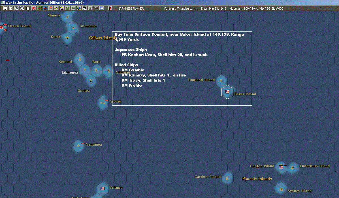Click the crosshair target toolbar icon
The width and height of the screenshot is (339, 198).
point(84,8)
